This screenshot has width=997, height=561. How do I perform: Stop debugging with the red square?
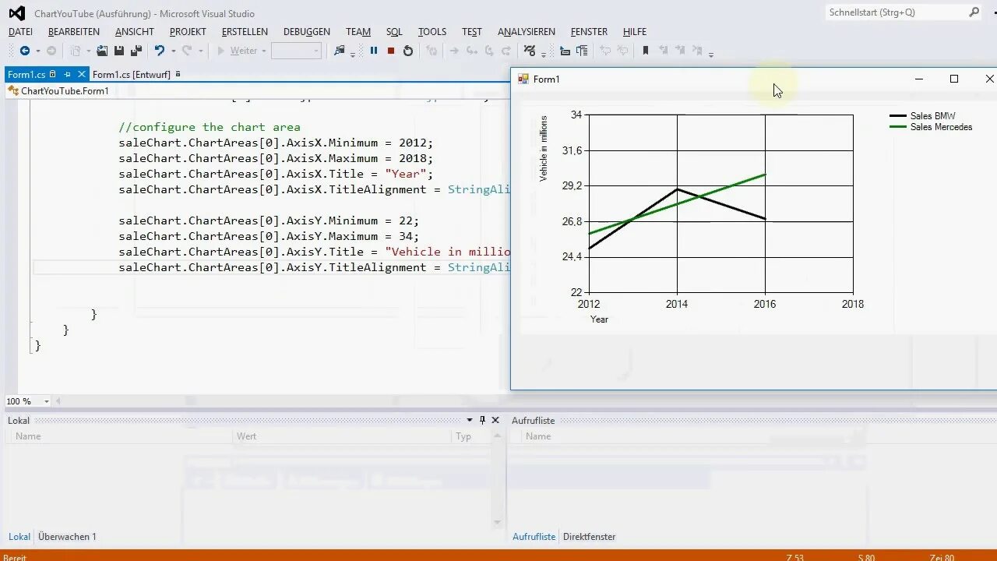391,51
